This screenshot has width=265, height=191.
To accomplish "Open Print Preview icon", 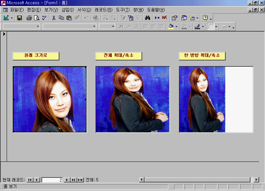I will (x=37, y=18).
